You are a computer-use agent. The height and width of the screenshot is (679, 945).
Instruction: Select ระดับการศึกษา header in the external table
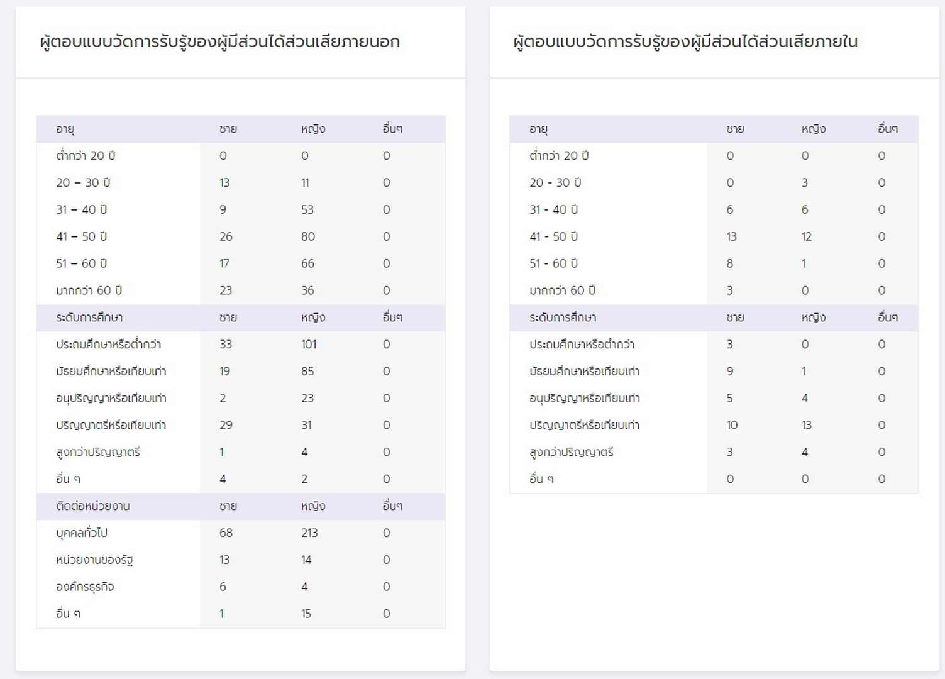(89, 317)
